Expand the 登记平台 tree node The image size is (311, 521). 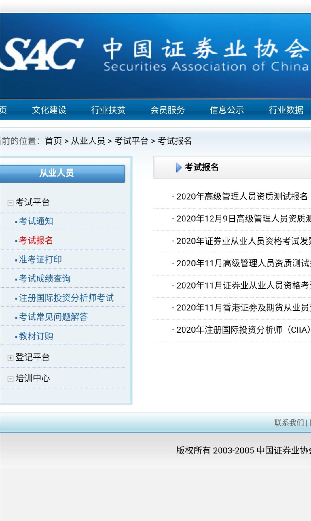10,358
